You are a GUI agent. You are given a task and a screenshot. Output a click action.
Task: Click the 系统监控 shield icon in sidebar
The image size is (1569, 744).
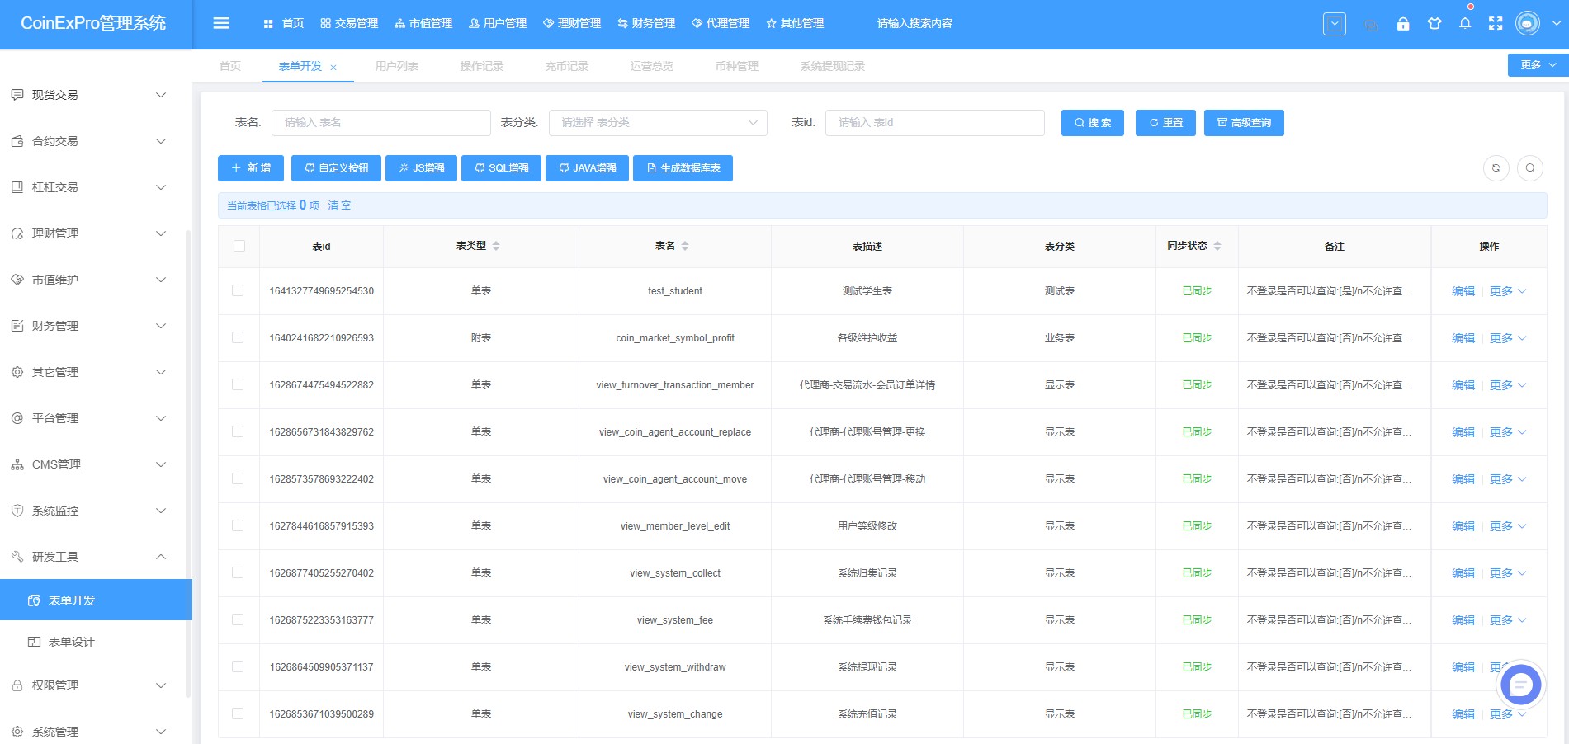click(x=17, y=511)
